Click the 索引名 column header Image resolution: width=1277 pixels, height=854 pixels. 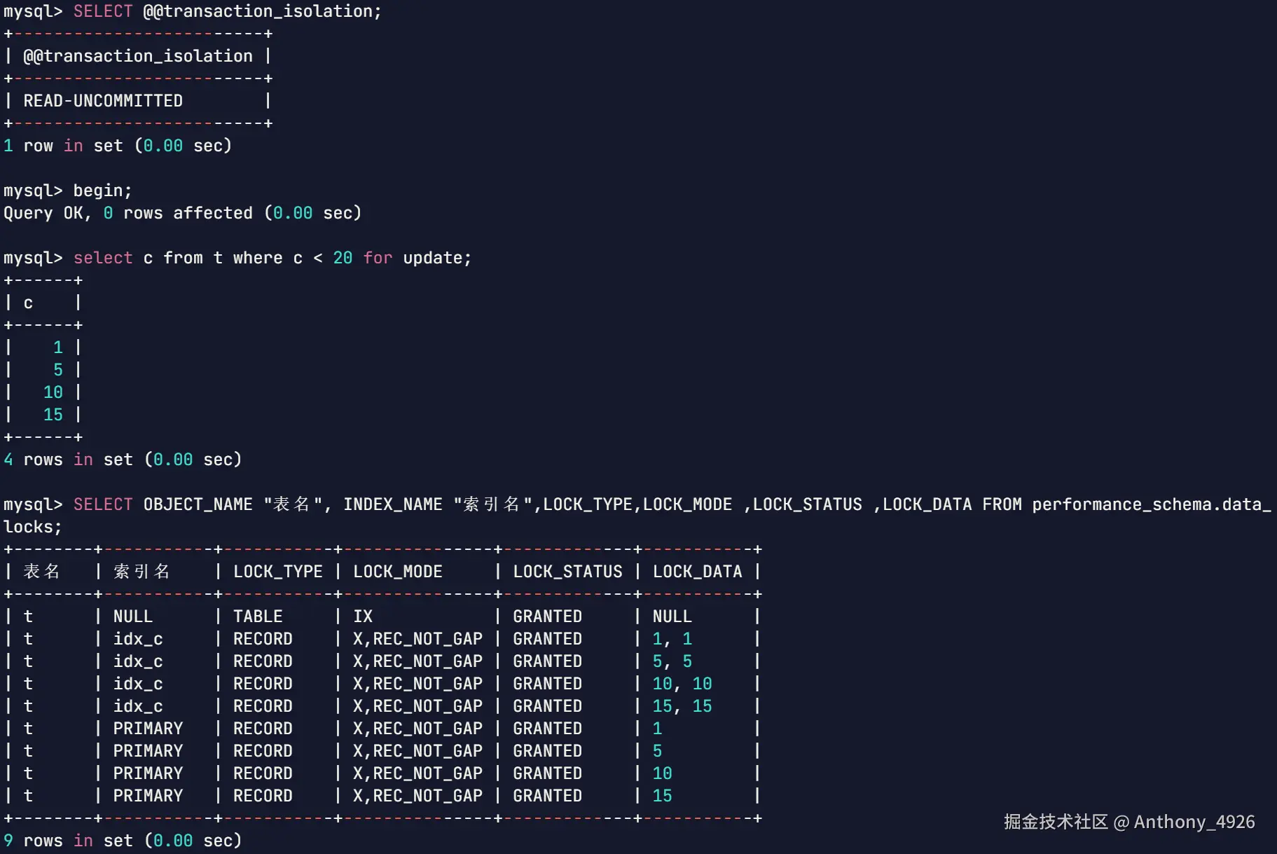point(142,572)
